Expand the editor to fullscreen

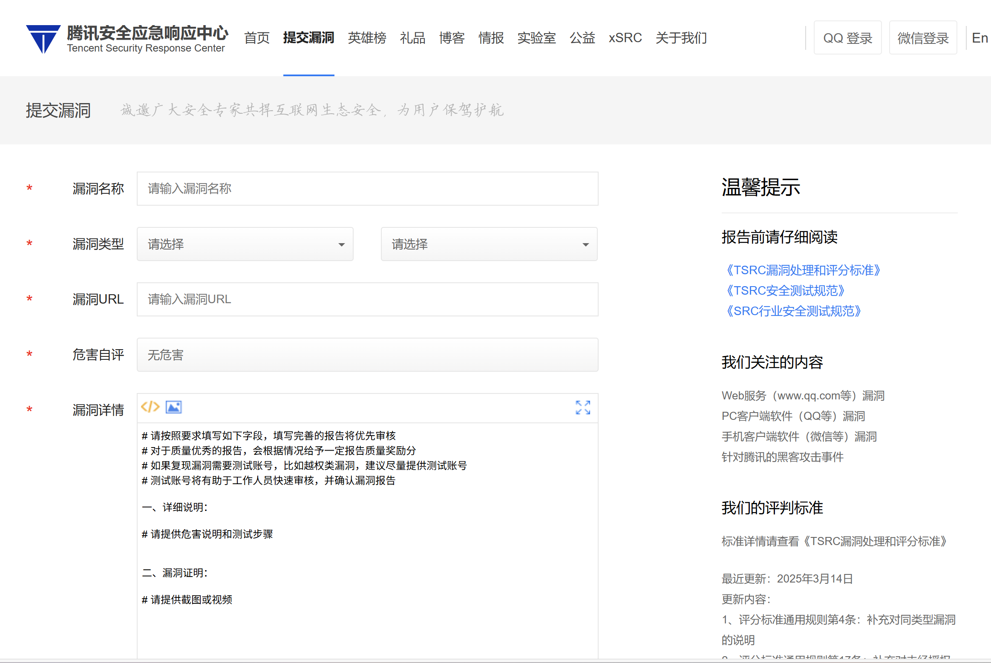click(582, 408)
